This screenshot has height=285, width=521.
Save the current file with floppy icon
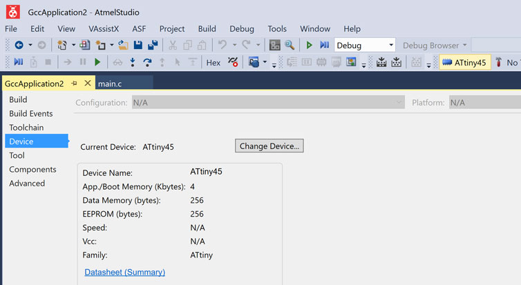pyautogui.click(x=138, y=45)
